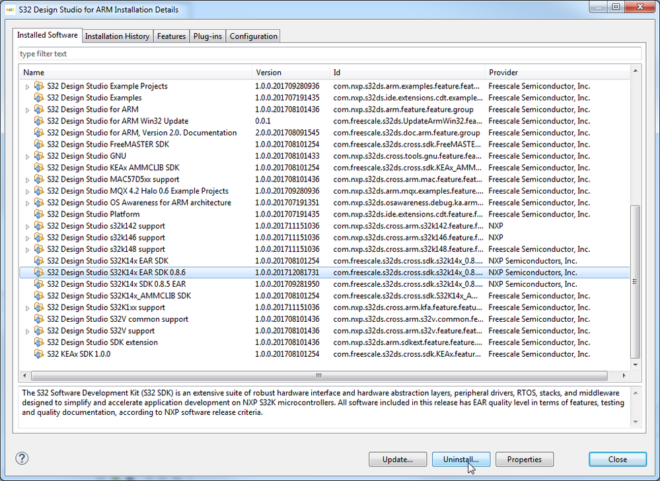The image size is (660, 481).
Task: Click the icon beside S32K14x EAR SDK 0.8.6
Action: point(39,272)
